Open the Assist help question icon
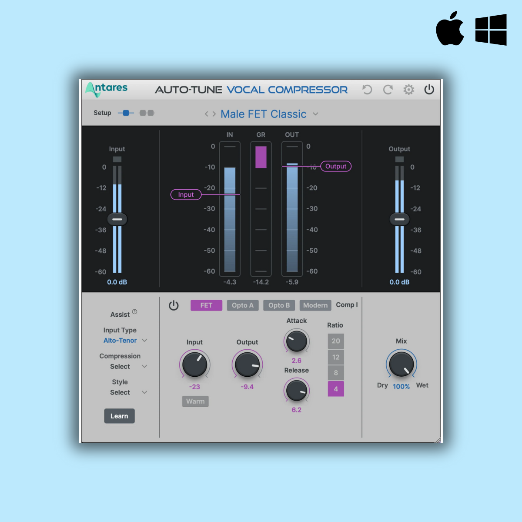The image size is (522, 522). 135,311
